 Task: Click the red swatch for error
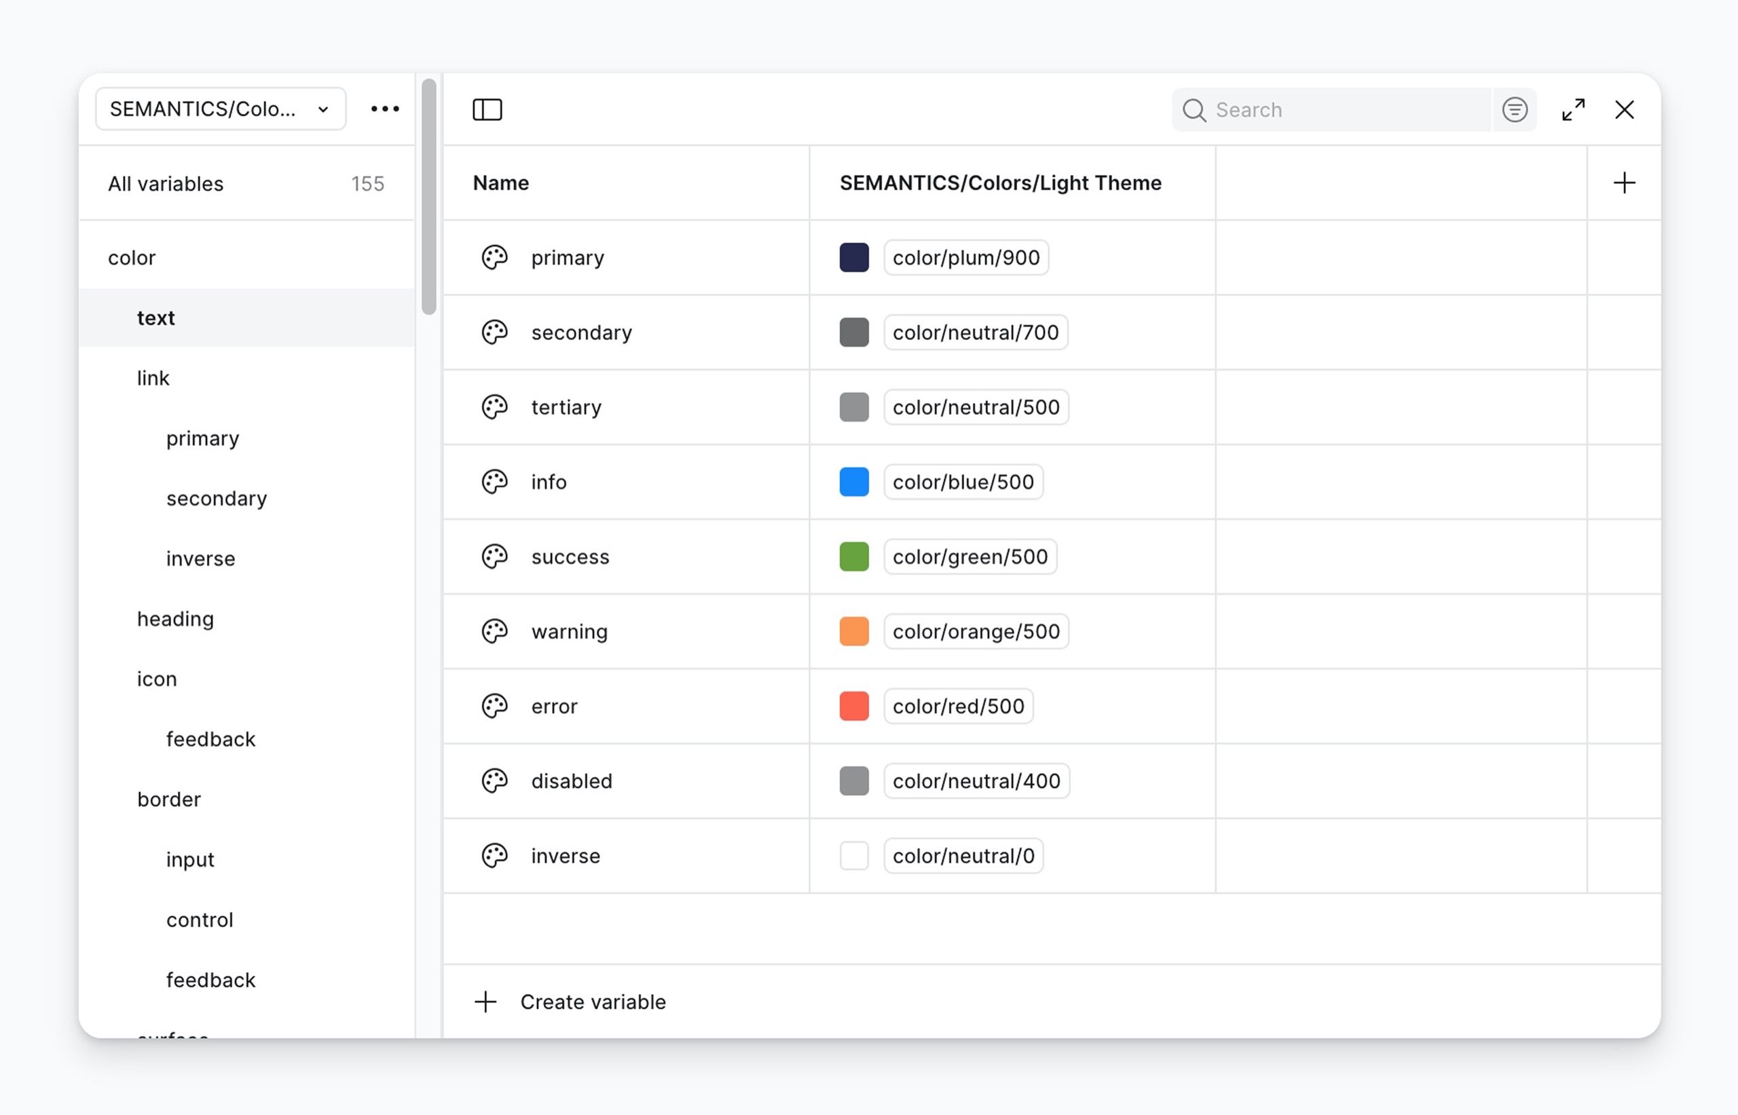pyautogui.click(x=854, y=706)
